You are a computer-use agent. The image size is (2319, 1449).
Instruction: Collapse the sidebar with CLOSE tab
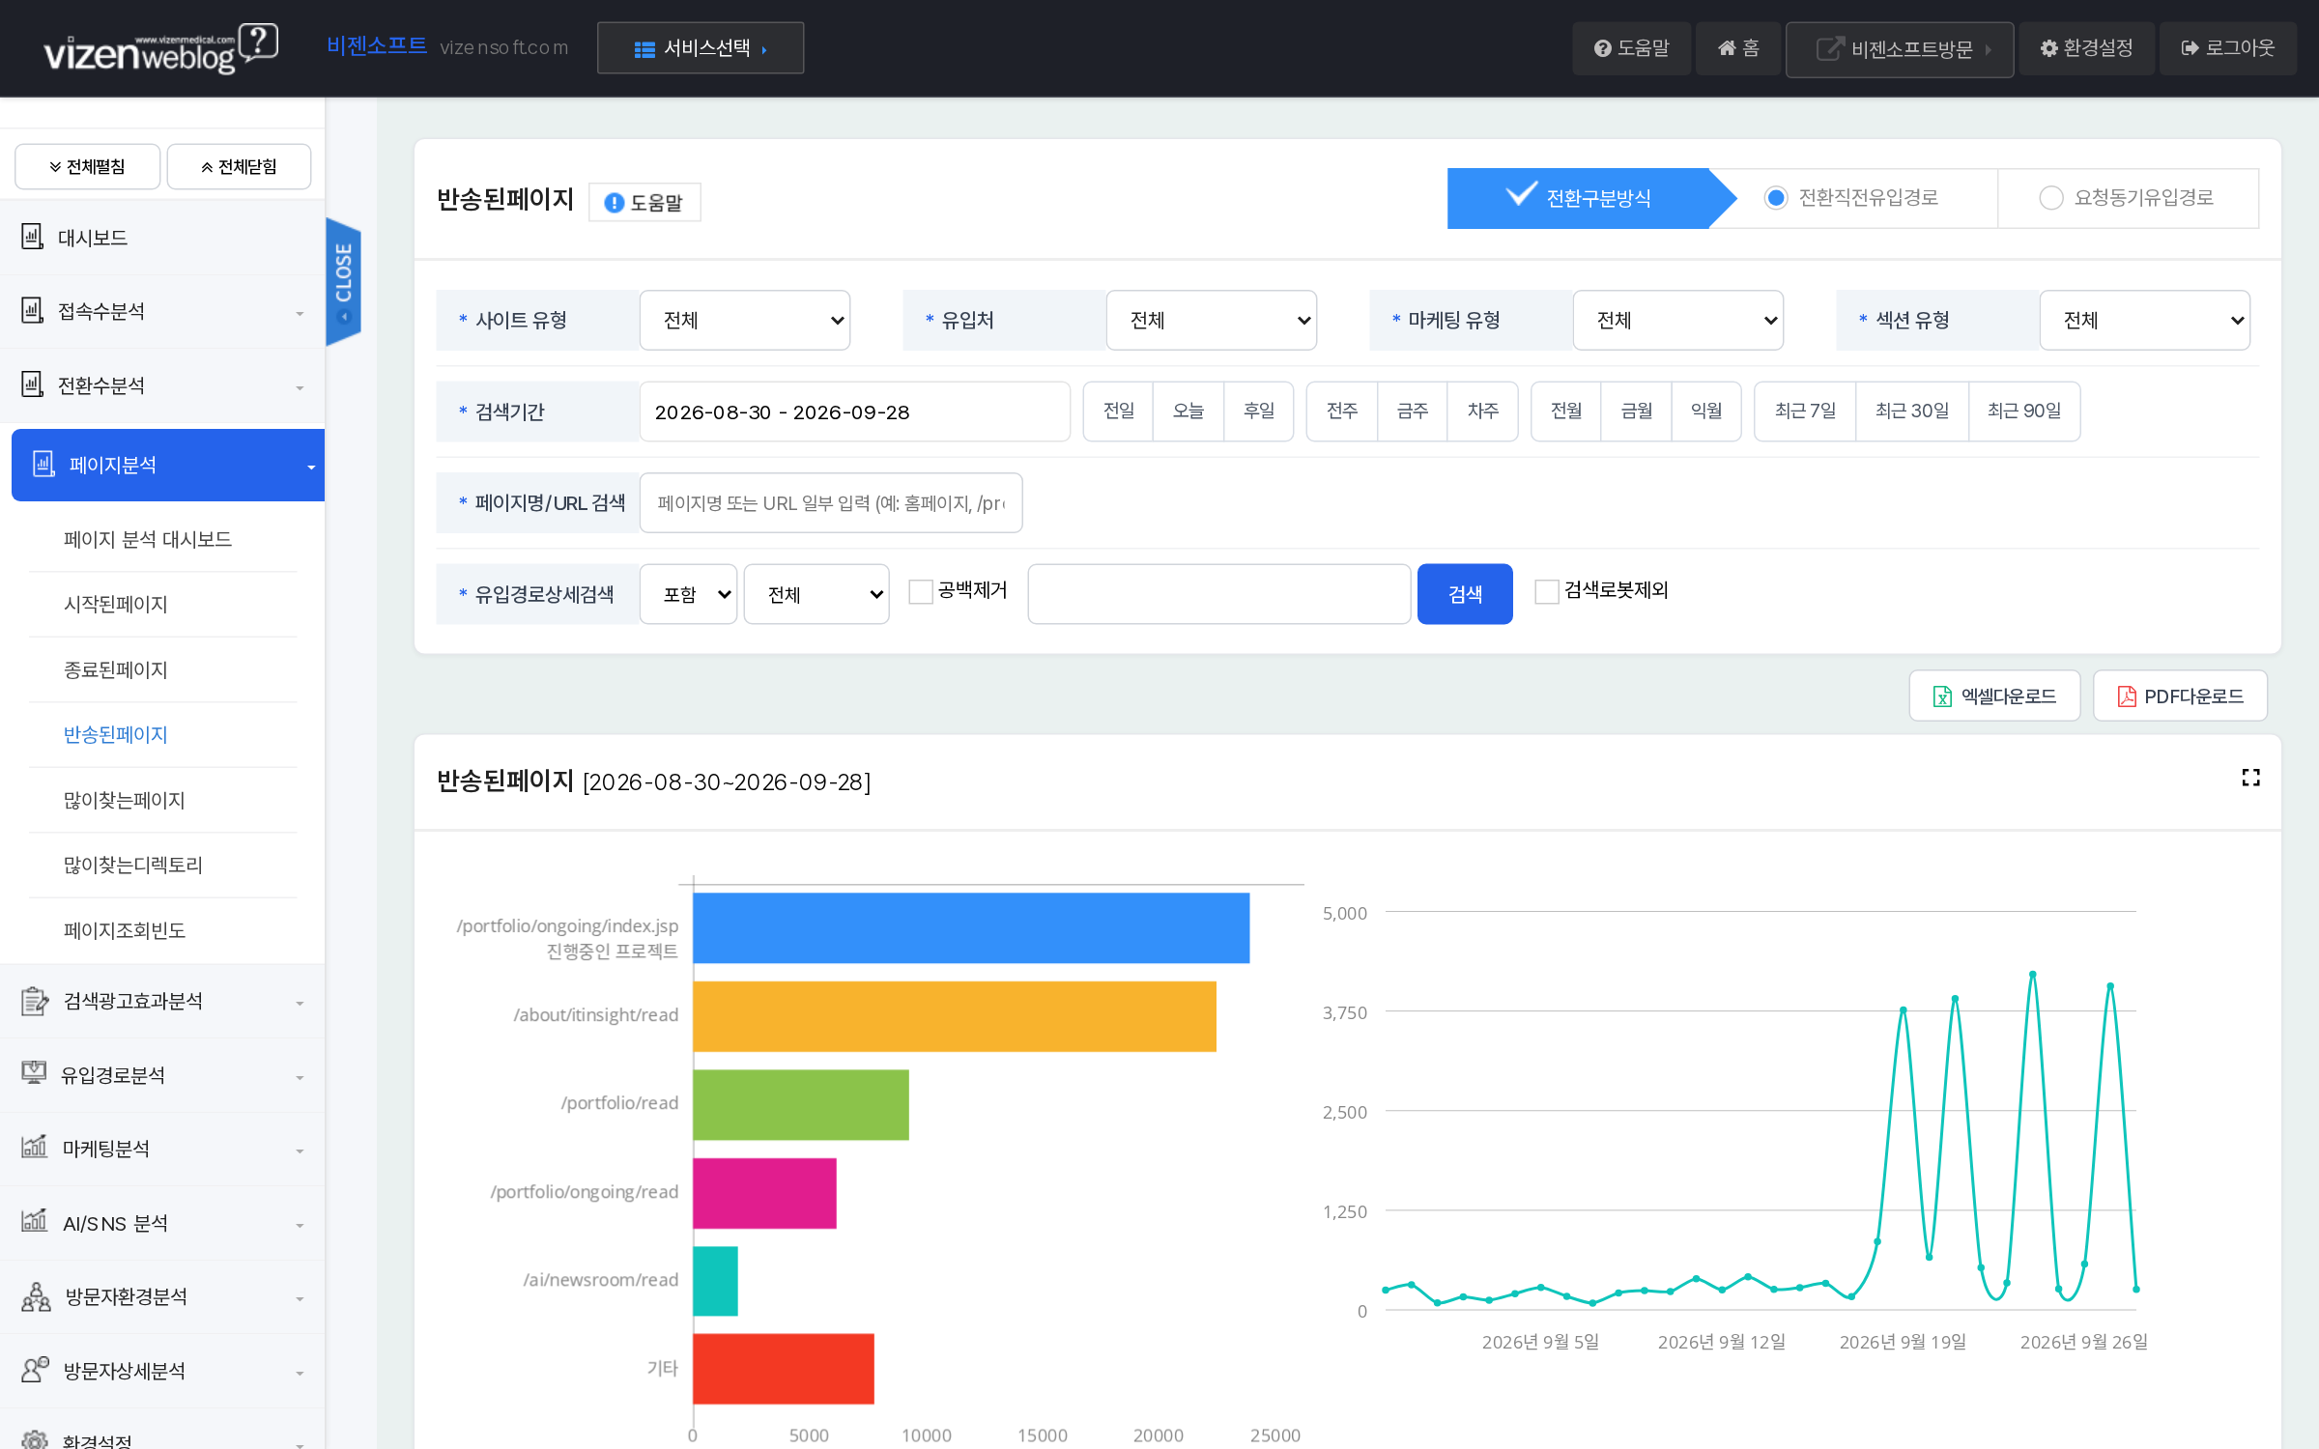(x=343, y=281)
